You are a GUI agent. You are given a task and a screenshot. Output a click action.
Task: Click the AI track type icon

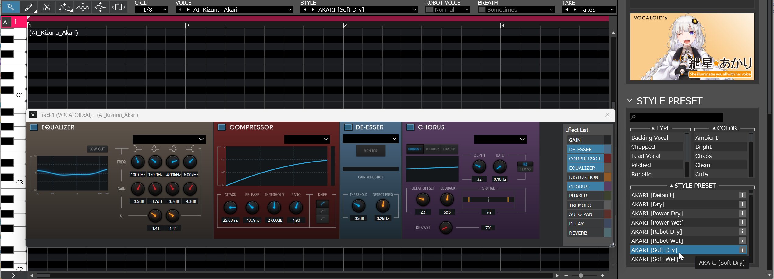6,22
